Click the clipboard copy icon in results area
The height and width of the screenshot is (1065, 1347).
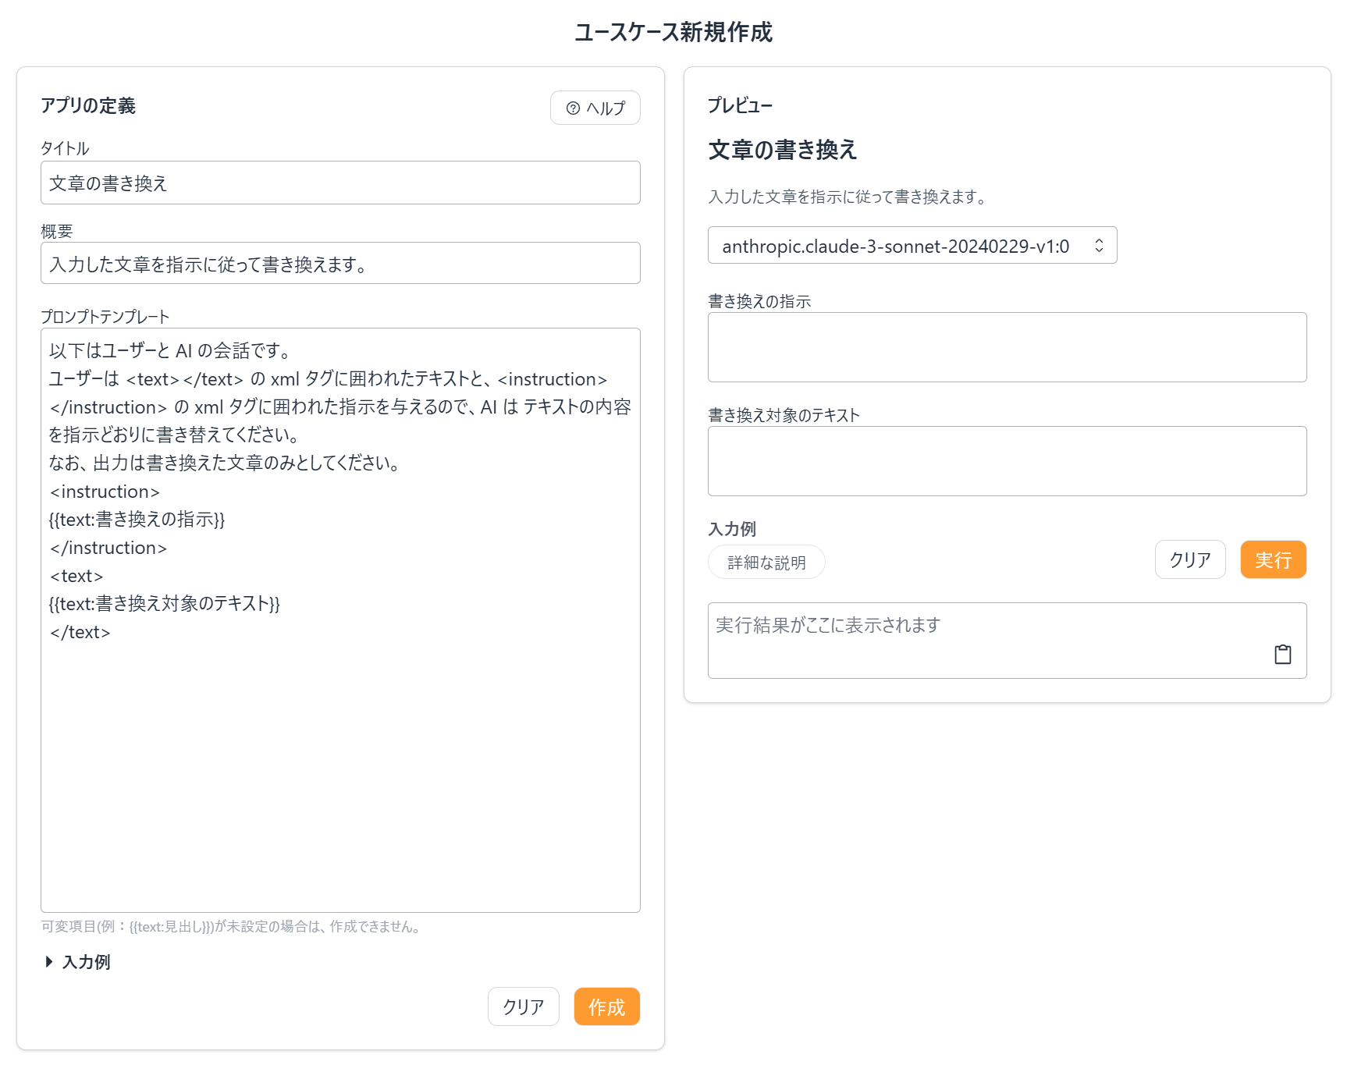[x=1283, y=655]
